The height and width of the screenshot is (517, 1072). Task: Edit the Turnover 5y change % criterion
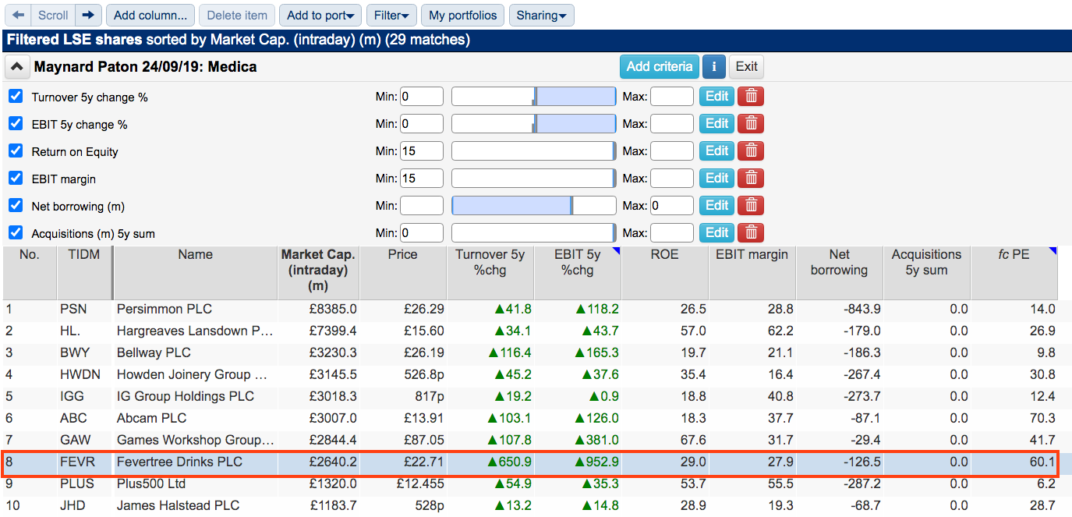(716, 97)
